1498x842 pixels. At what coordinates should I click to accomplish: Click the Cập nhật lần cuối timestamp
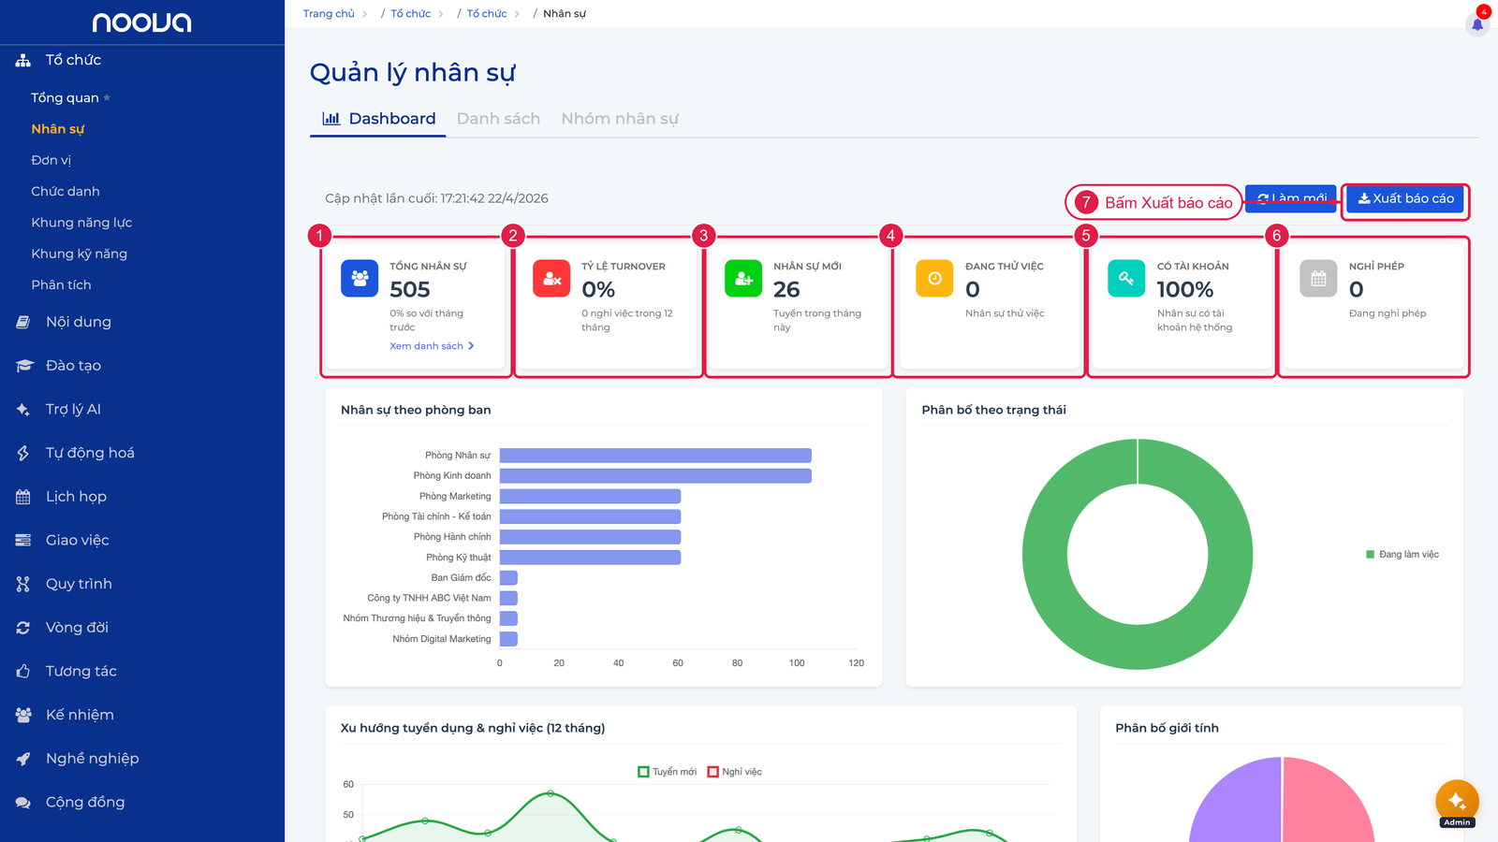click(436, 198)
